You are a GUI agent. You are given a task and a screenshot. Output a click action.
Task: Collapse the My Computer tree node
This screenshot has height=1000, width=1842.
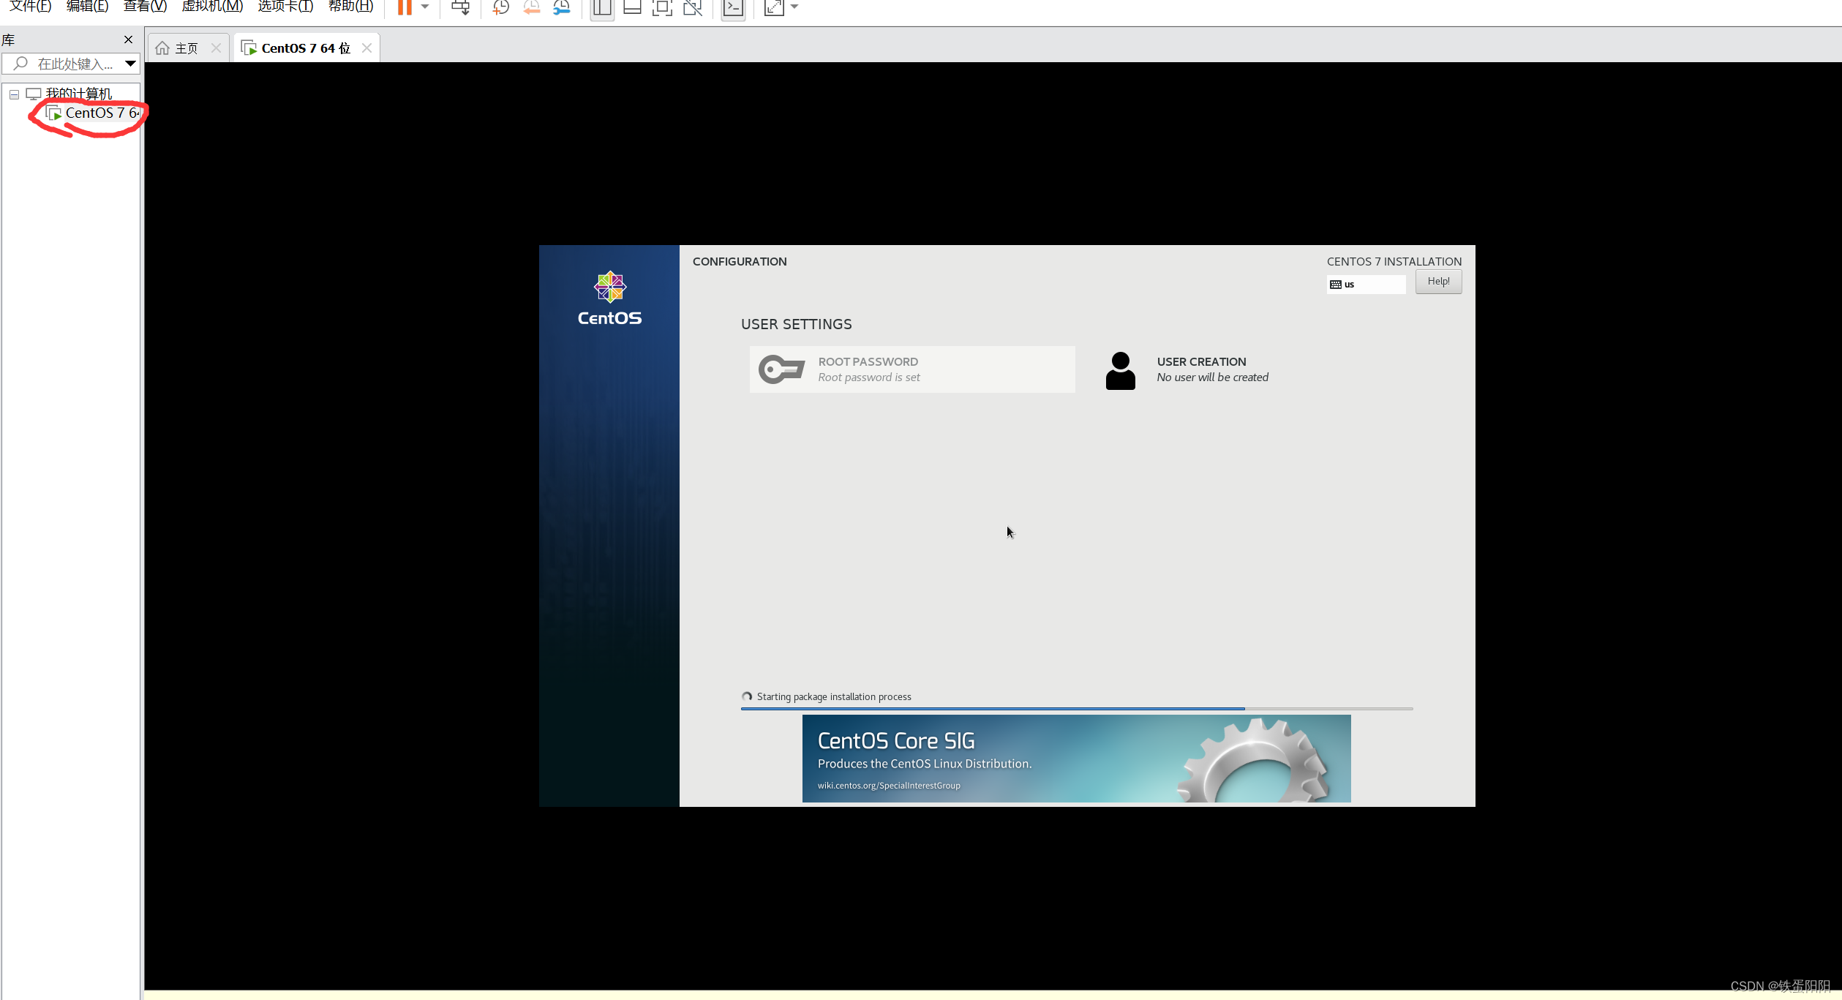point(14,94)
